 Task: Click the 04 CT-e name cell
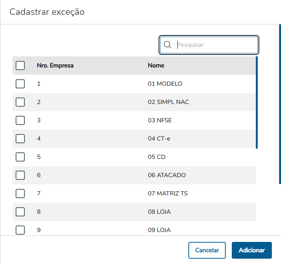159,139
